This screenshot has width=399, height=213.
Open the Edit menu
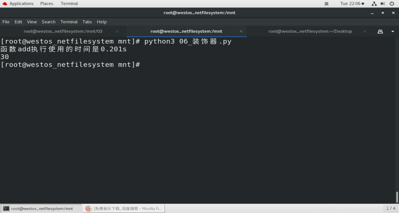coord(18,22)
